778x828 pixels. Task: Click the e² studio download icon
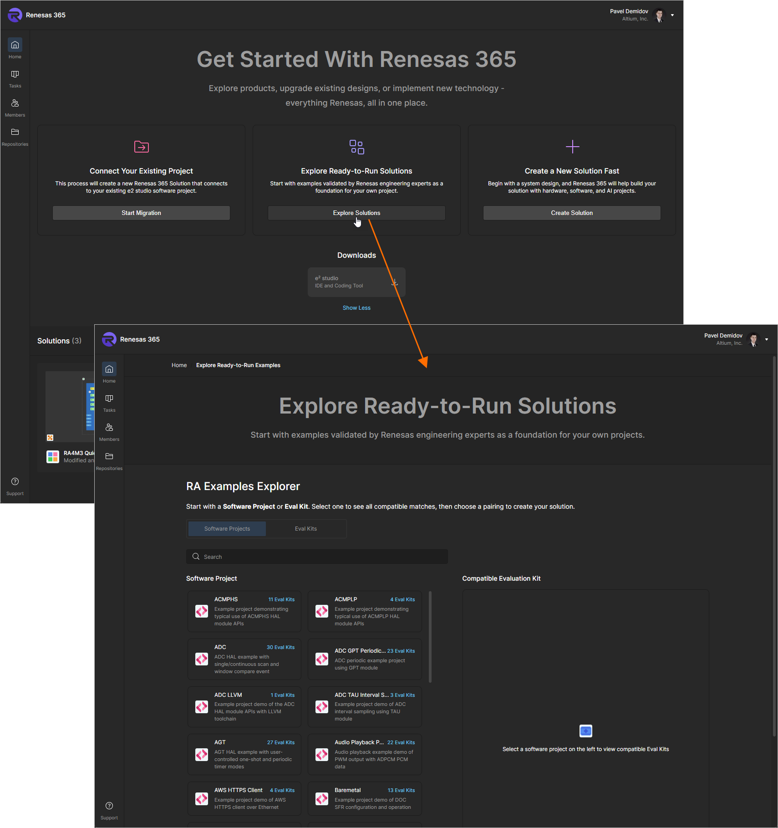tap(395, 282)
